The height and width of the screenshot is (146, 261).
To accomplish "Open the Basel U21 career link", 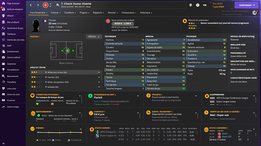I will [227, 137].
